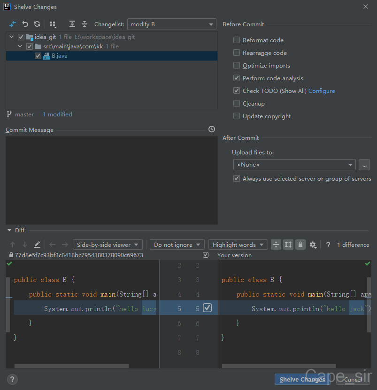Click the Expand All icon
Image resolution: width=377 pixels, height=390 pixels.
(x=72, y=24)
